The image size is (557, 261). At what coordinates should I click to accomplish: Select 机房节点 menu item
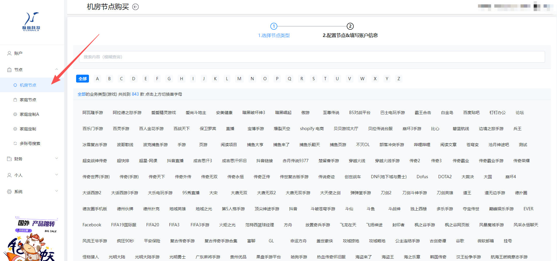(32, 85)
